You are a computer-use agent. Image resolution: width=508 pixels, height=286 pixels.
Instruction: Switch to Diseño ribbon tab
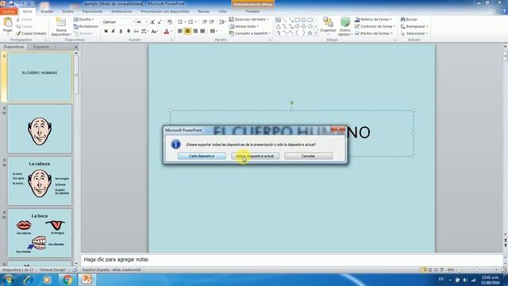[67, 11]
